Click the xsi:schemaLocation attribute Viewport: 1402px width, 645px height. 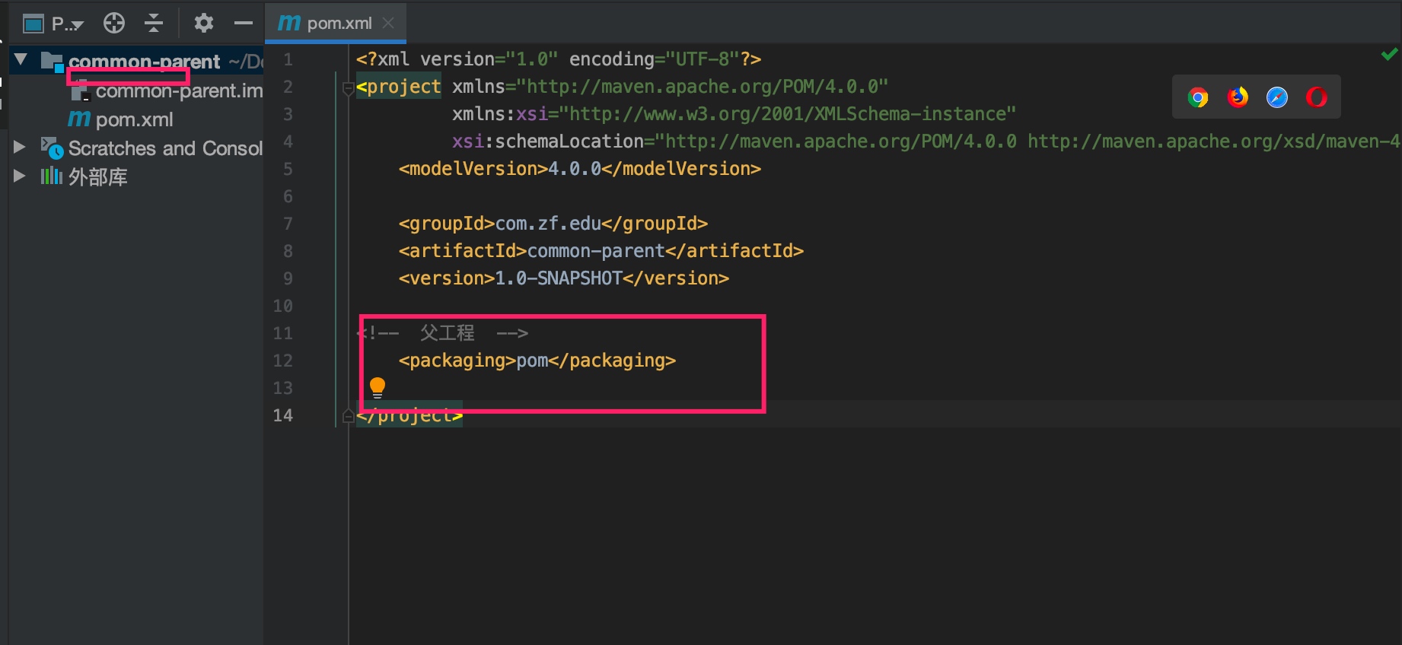point(926,141)
